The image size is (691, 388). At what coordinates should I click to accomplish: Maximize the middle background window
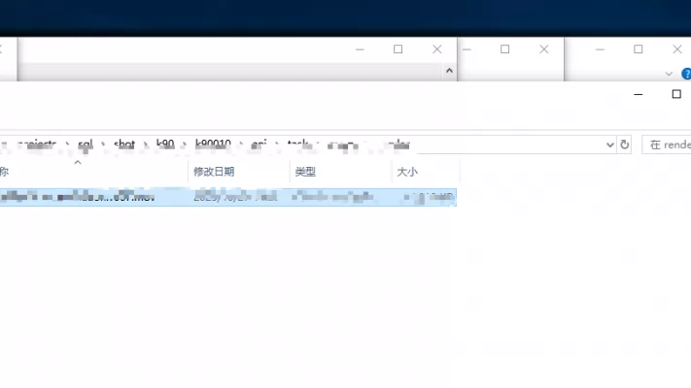pos(505,49)
